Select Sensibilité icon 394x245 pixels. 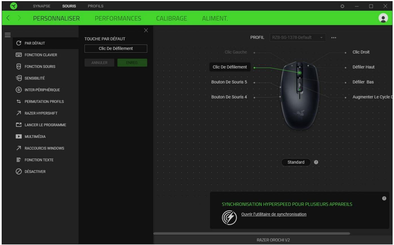click(19, 78)
